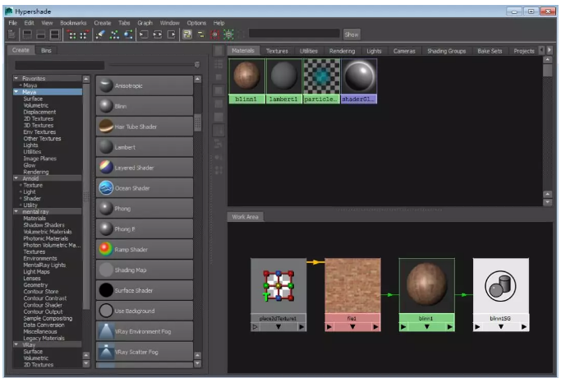Select the lambert1 material swatch
This screenshot has width=561, height=383.
point(283,81)
